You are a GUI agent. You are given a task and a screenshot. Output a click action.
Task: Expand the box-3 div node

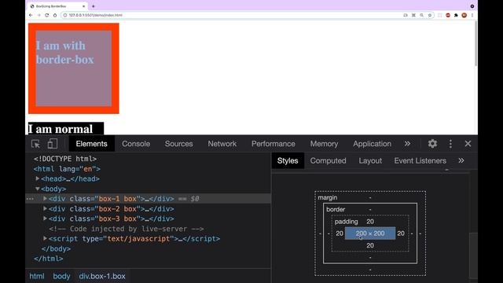coord(45,219)
